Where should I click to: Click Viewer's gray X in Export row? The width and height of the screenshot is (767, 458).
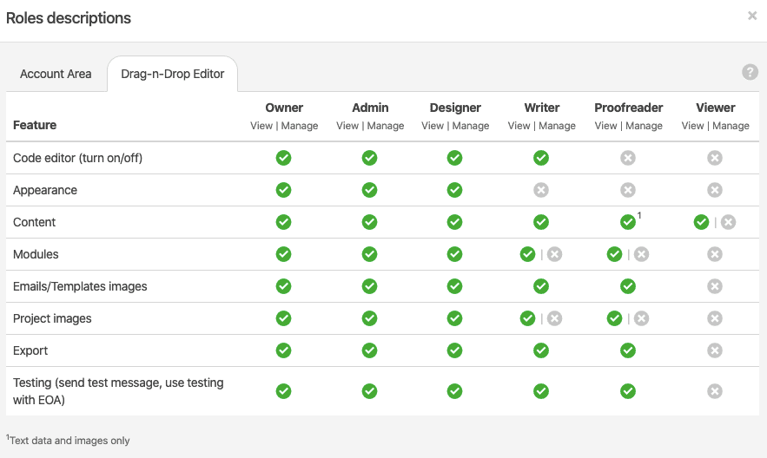[x=715, y=350]
